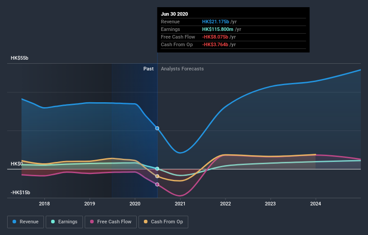Click the HK$0 y-axis label

point(17,164)
